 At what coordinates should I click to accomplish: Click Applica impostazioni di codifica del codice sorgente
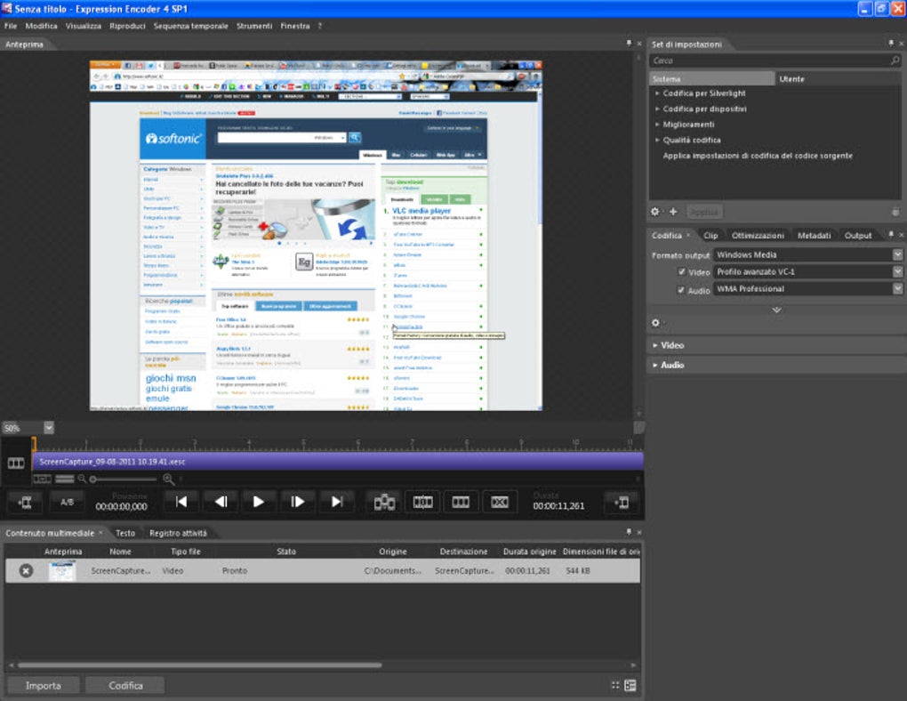coord(758,156)
